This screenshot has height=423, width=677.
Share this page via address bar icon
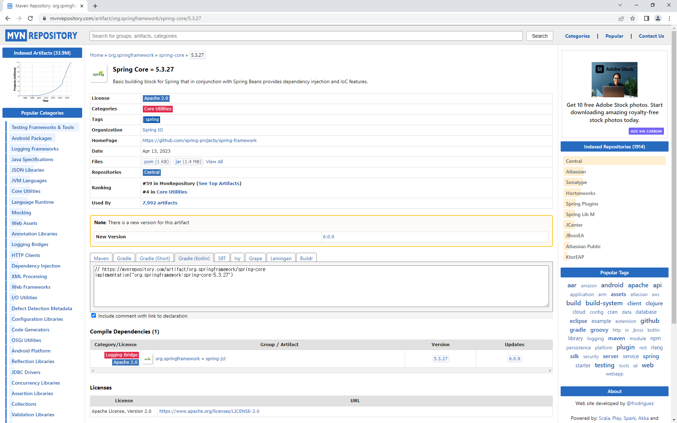coord(621,18)
